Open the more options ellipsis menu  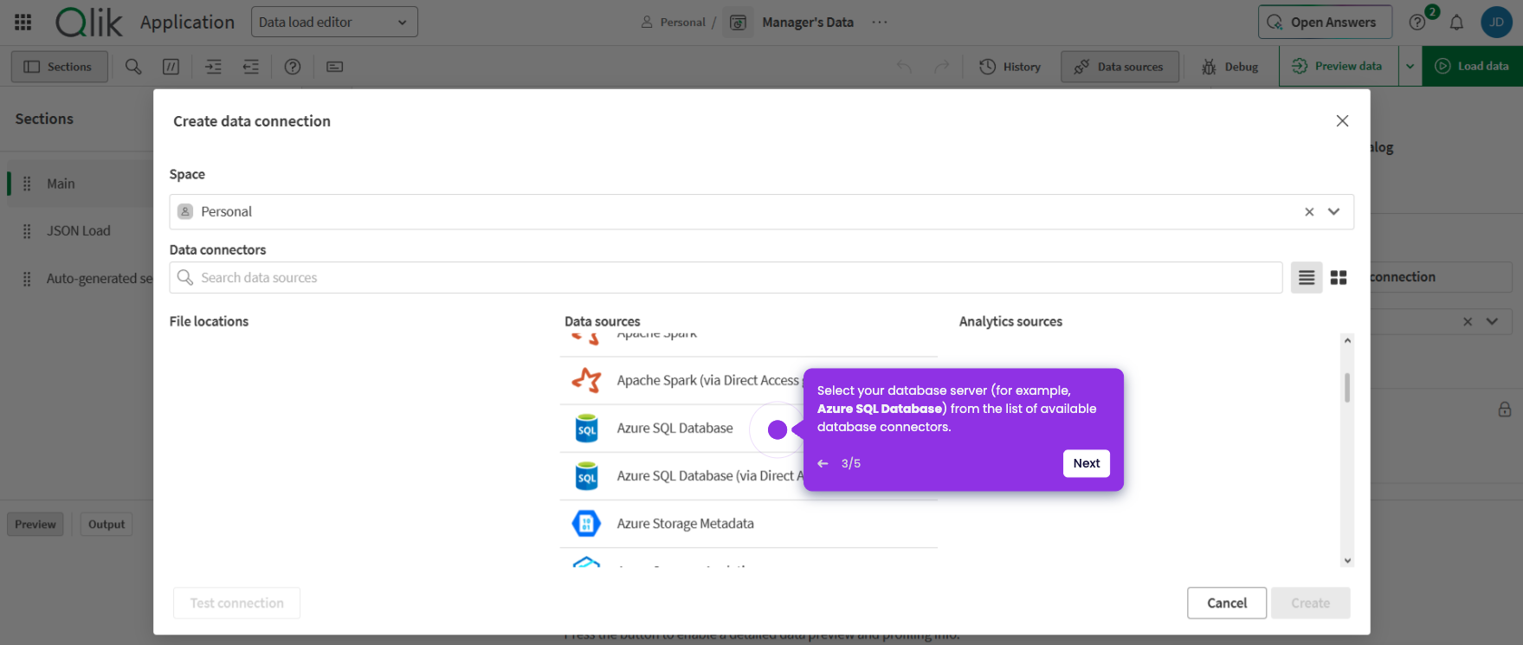coord(880,23)
